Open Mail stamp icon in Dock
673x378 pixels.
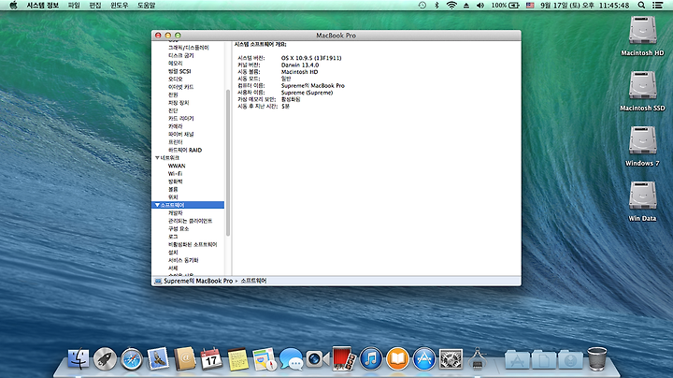tap(158, 358)
